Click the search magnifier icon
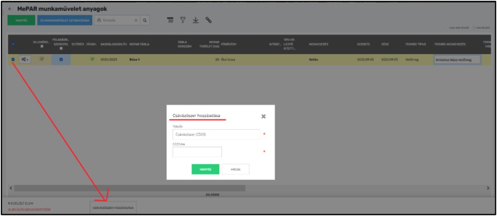This screenshot has height=216, width=497. point(145,20)
